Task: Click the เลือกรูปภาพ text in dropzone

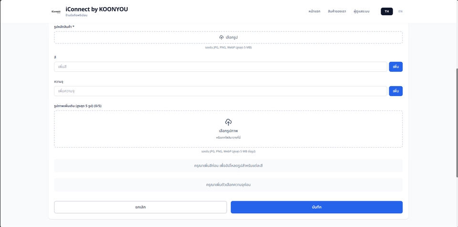Action: pos(228,131)
